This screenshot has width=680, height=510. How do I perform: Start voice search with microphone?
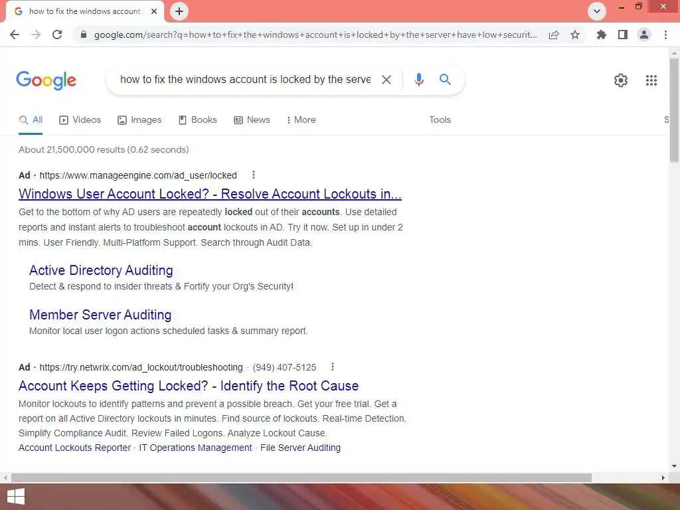point(418,80)
